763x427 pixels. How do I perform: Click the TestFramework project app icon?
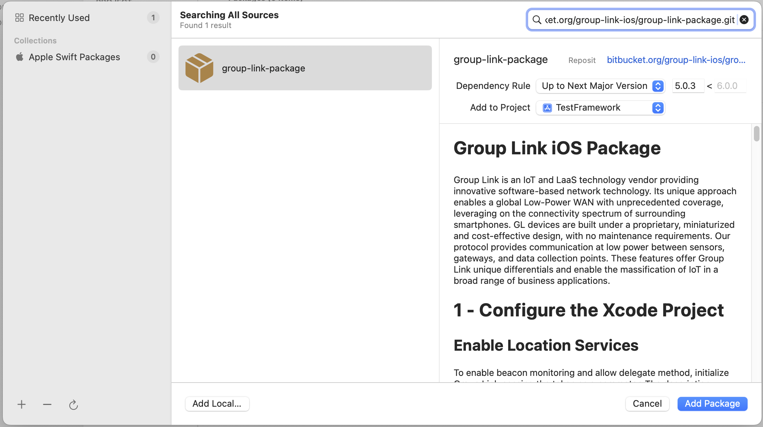[x=547, y=108]
